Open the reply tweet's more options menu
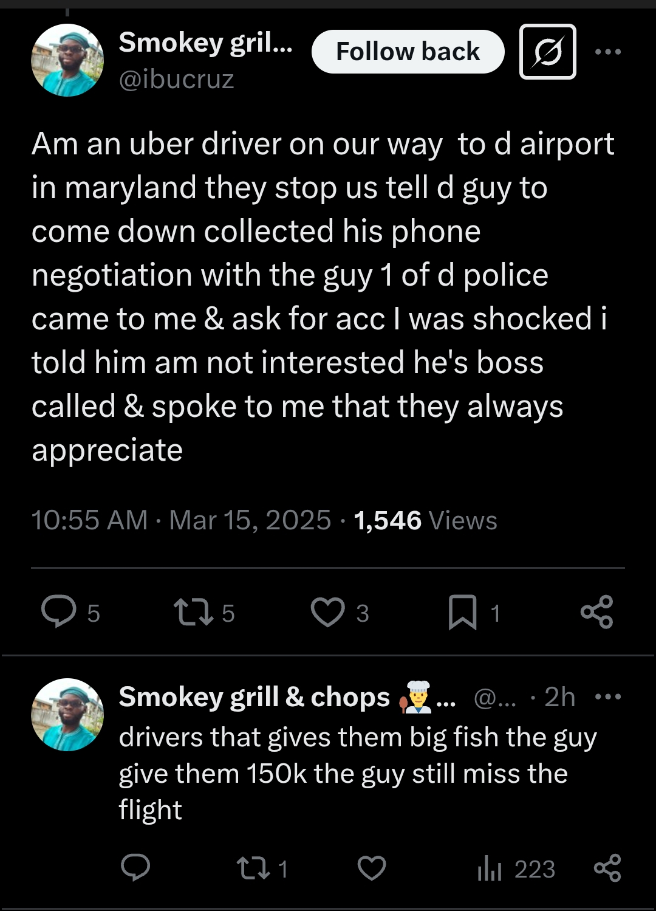Viewport: 656px width, 911px height. click(608, 696)
